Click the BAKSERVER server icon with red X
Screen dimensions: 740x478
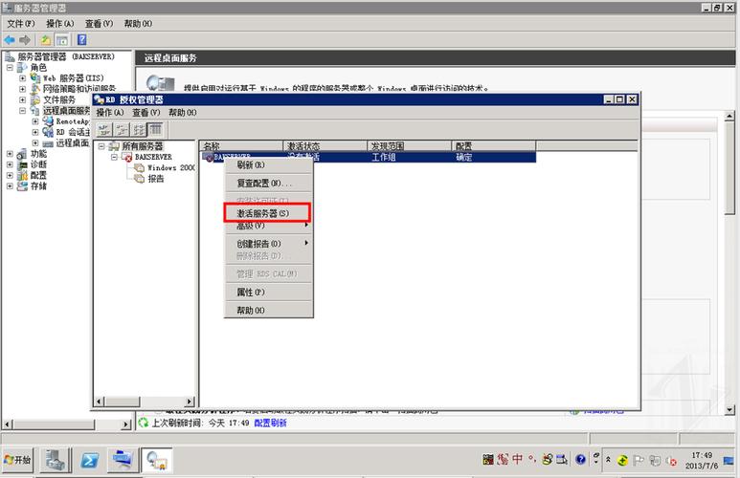pos(127,157)
